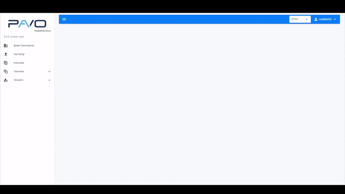Click the stacked squares icon beside Tanımlar

pos(6,71)
